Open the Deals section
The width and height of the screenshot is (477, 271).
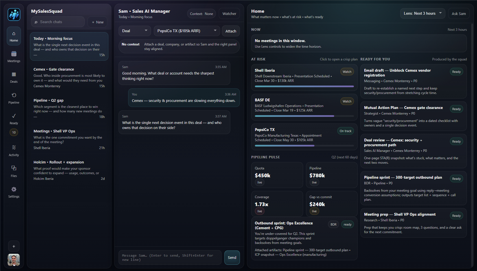tap(14, 77)
